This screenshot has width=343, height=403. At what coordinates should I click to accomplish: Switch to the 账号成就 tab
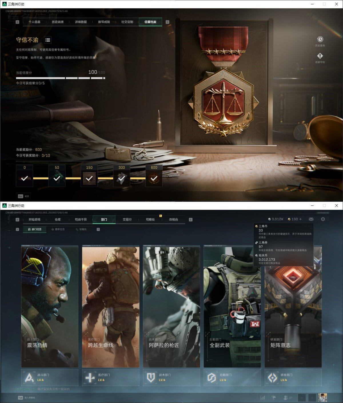tap(104, 22)
